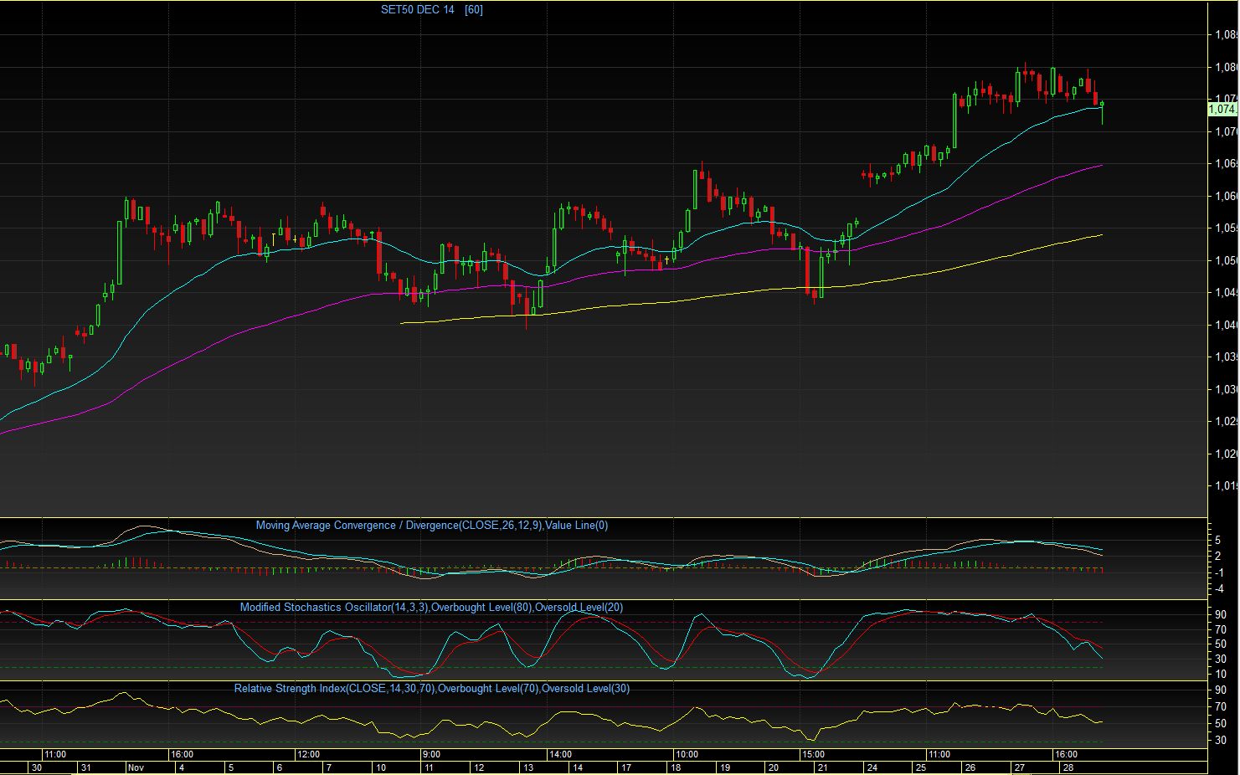The image size is (1240, 775).
Task: Click date 4 on the date axis
Action: point(182,768)
